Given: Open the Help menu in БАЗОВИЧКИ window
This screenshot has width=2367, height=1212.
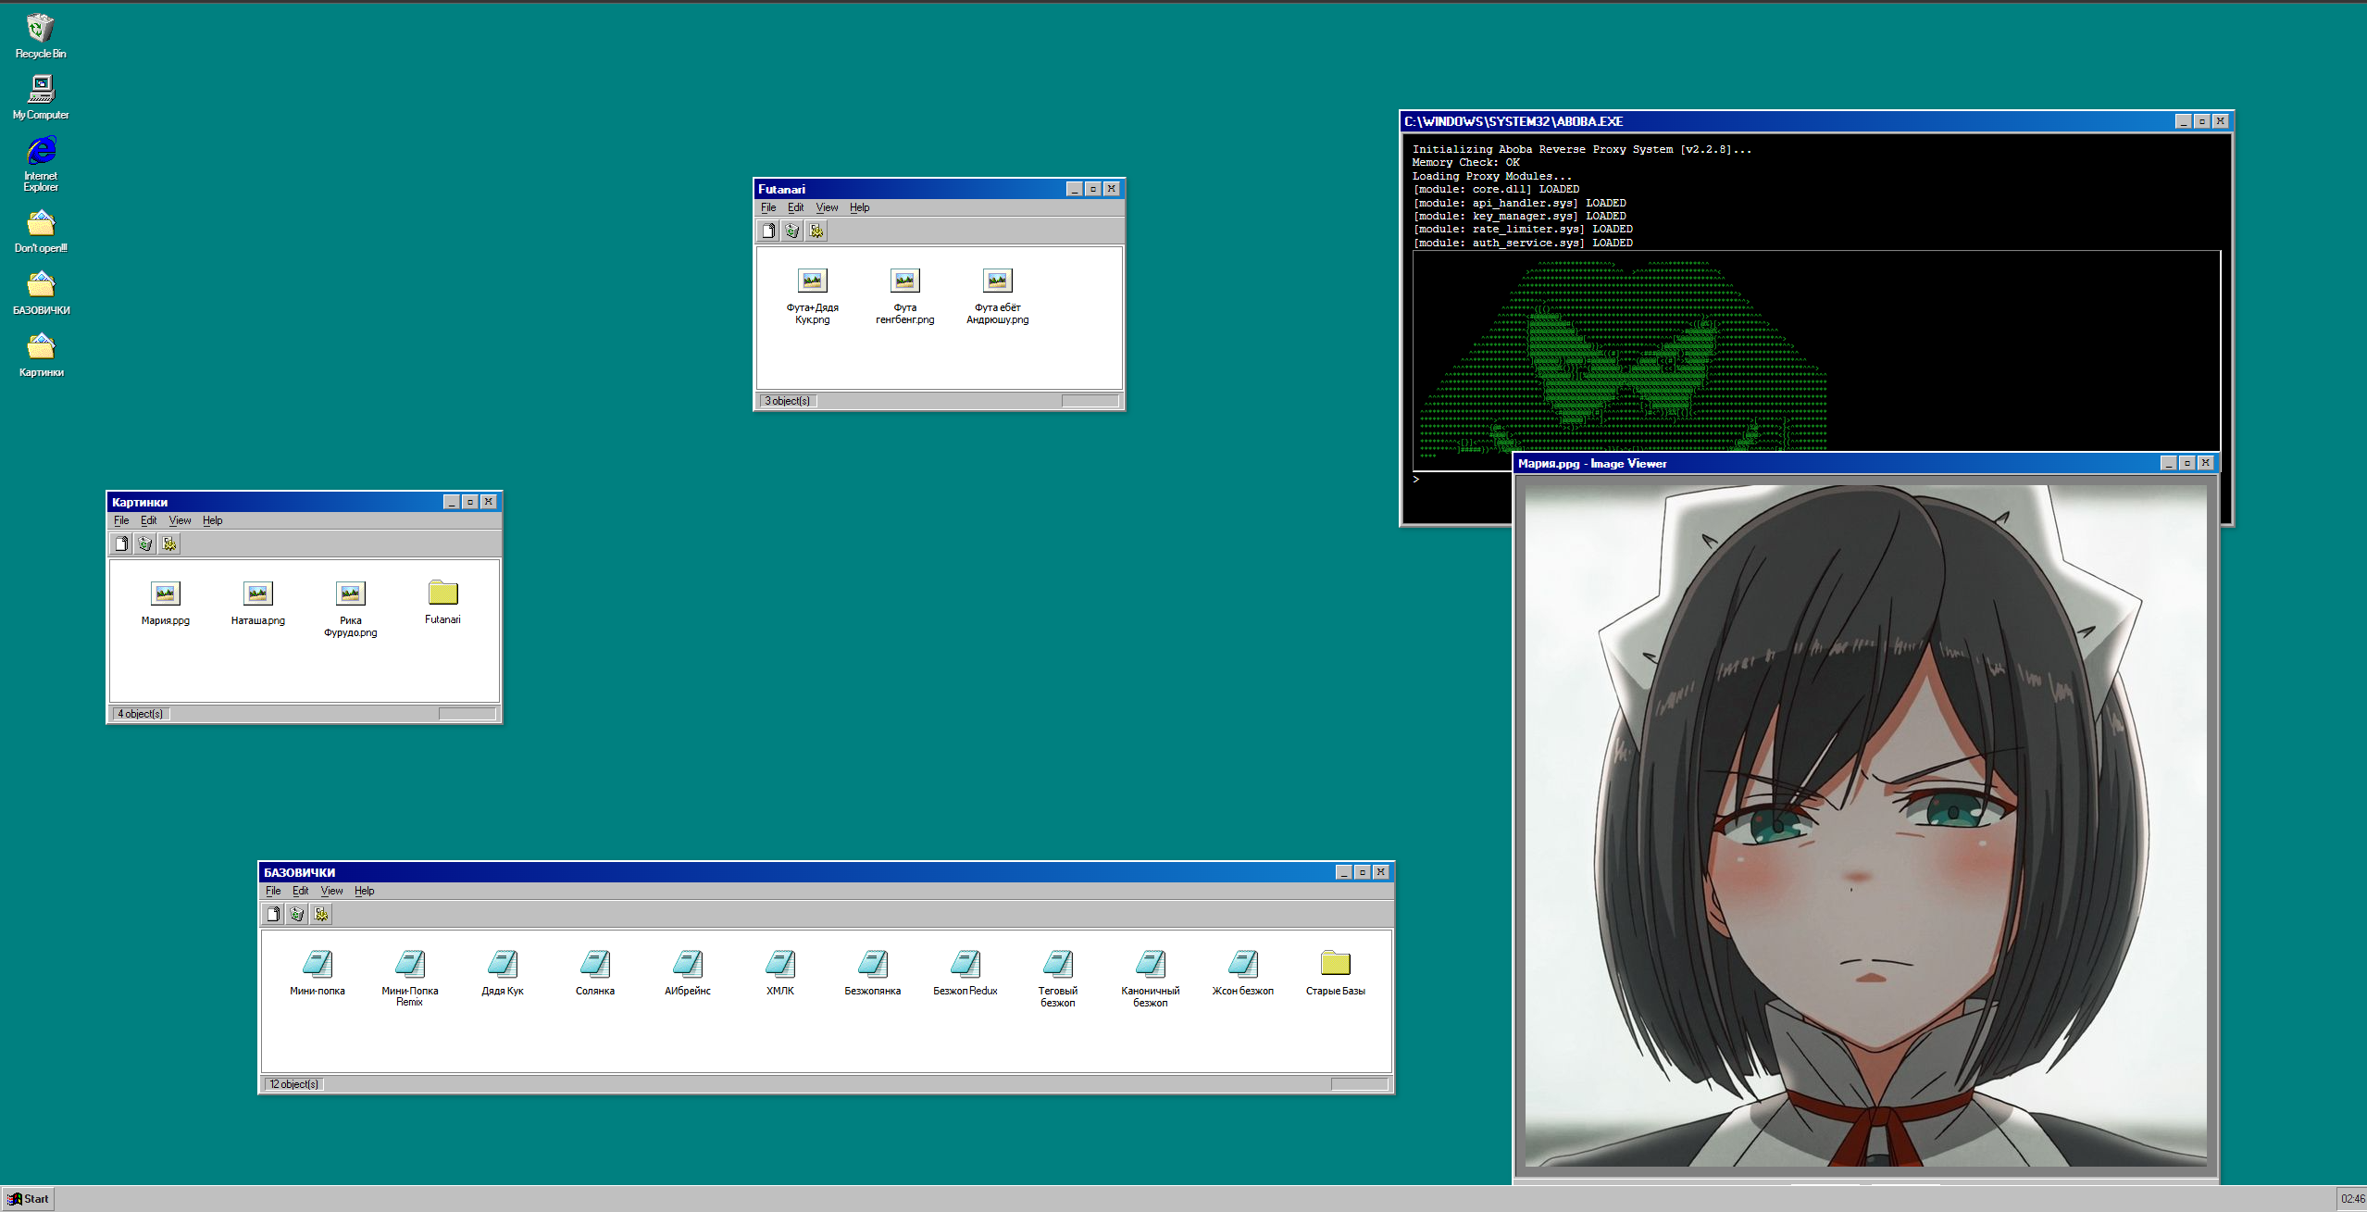Looking at the screenshot, I should tap(364, 891).
